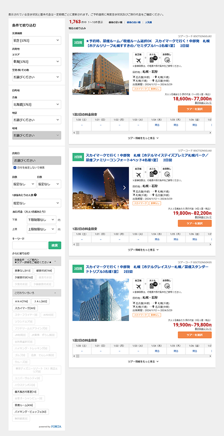This screenshot has width=224, height=436.
Task: Toggle the 食事なし[813] filter chip
Action: 23,271
